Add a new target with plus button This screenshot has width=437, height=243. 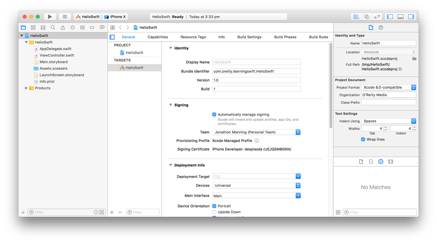pos(112,212)
